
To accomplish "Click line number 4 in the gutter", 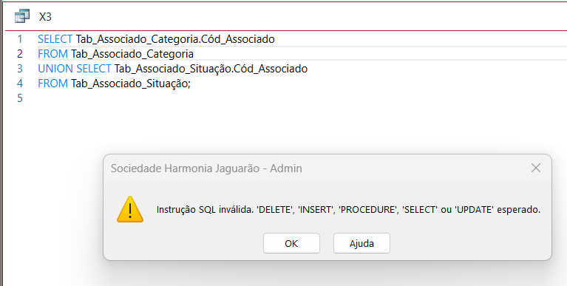I will click(x=19, y=84).
